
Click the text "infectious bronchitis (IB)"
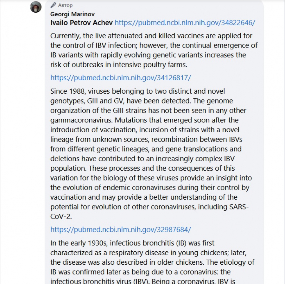143,243
